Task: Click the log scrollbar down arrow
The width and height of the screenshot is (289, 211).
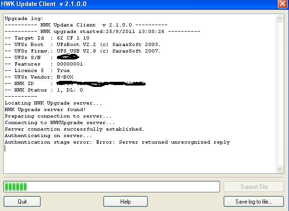Action: click(x=279, y=169)
